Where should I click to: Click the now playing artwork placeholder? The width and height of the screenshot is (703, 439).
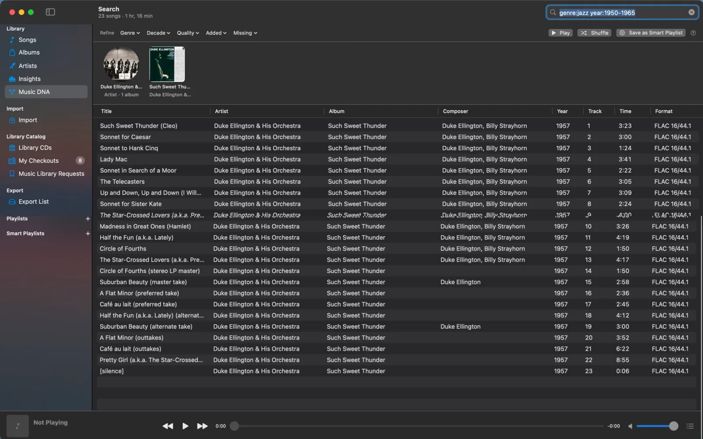pos(18,426)
